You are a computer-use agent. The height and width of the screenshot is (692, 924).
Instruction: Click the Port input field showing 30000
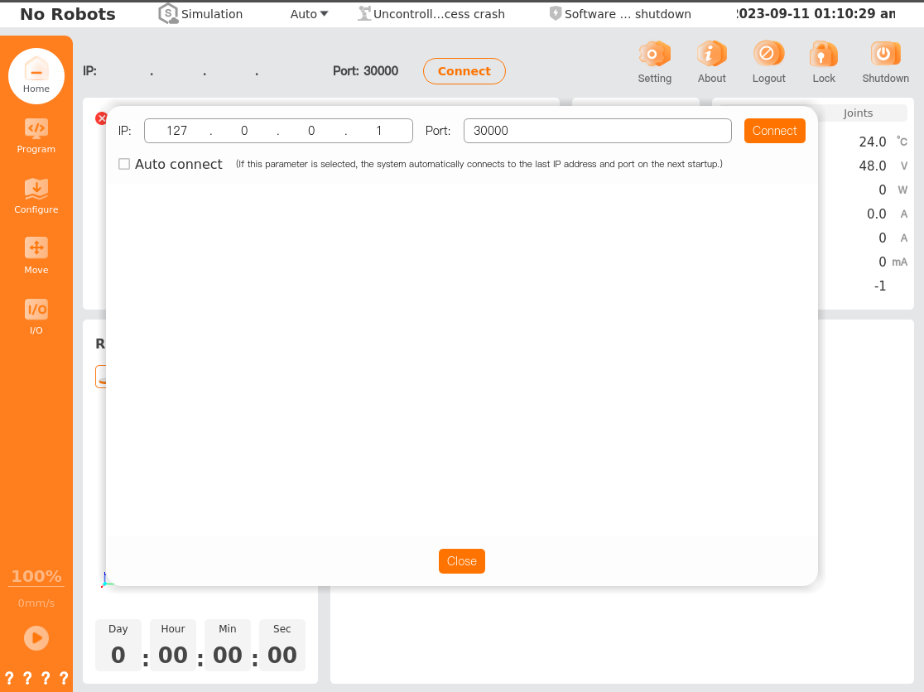click(x=597, y=131)
